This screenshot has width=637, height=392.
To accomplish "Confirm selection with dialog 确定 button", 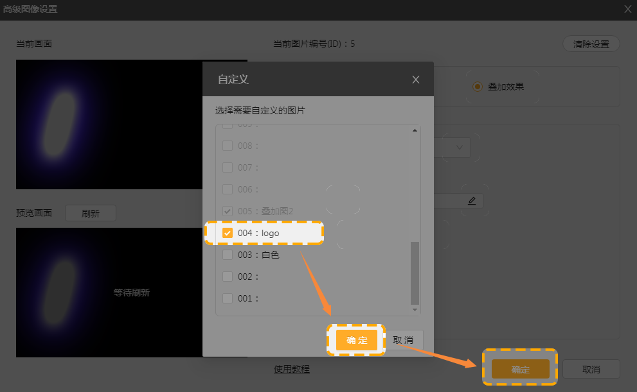I will [356, 340].
